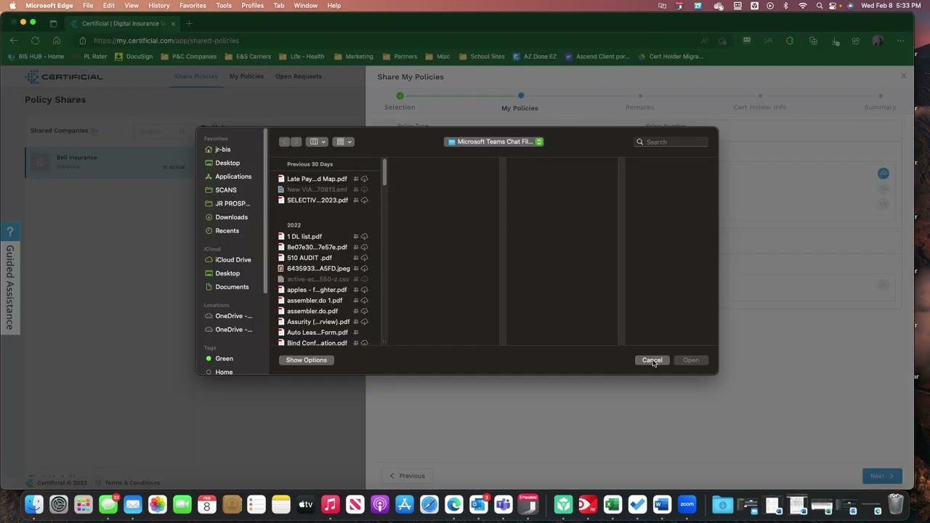Click the iCloud download icon beside apples - f...ghter.pdf
Image resolution: width=930 pixels, height=523 pixels.
[x=364, y=290]
